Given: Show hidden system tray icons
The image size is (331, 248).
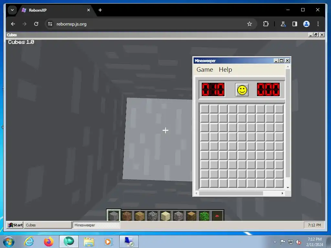Looking at the screenshot, I should 275,242.
